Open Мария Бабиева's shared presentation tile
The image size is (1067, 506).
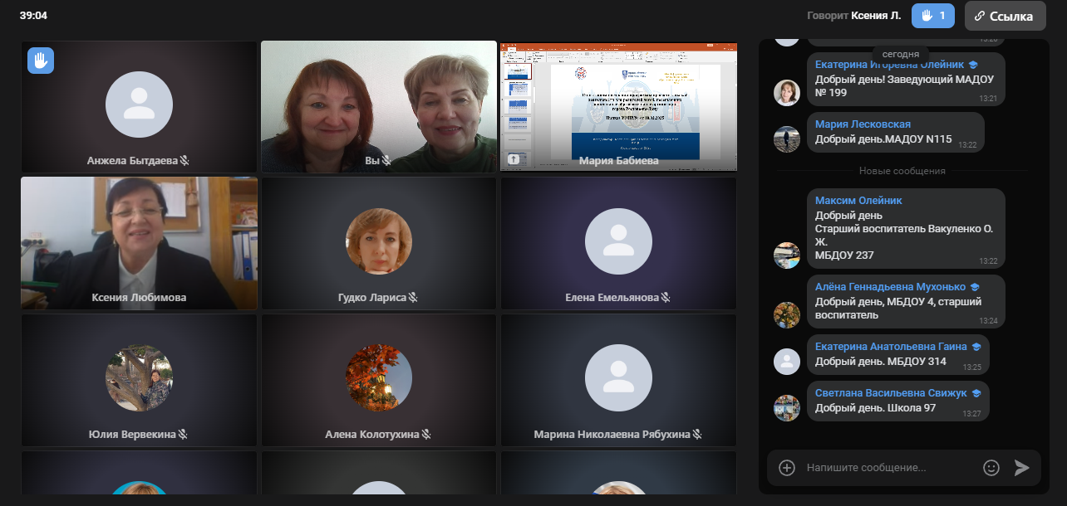(618, 107)
